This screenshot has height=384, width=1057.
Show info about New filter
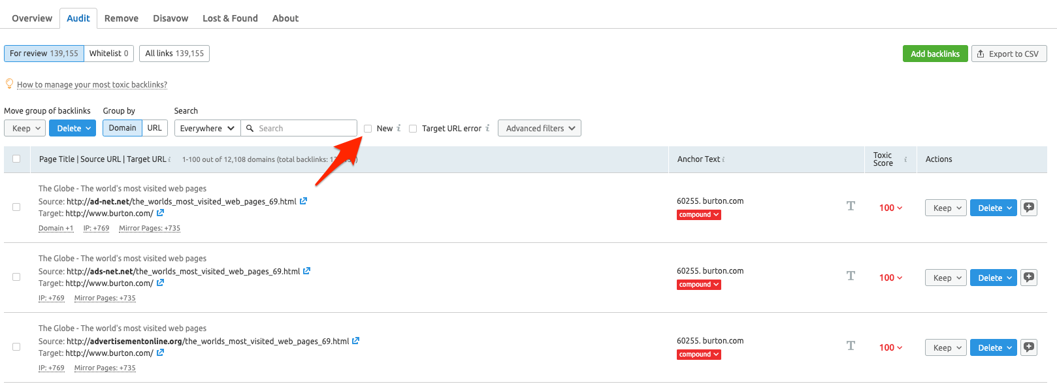click(x=399, y=128)
